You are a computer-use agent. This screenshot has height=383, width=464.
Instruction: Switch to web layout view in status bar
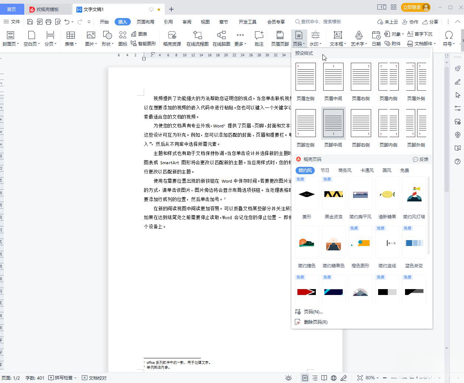(x=334, y=378)
